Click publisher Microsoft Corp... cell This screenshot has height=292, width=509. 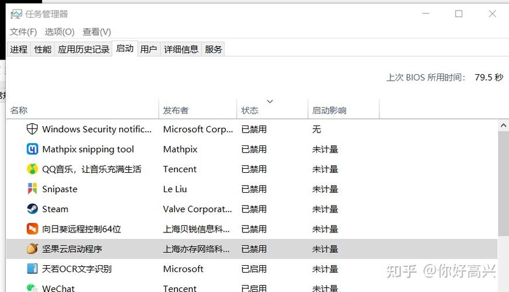point(198,129)
